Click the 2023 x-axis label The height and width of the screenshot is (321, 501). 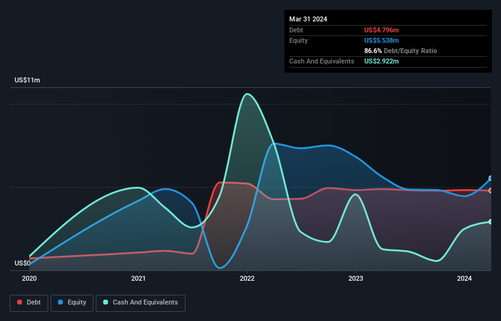[x=356, y=278]
